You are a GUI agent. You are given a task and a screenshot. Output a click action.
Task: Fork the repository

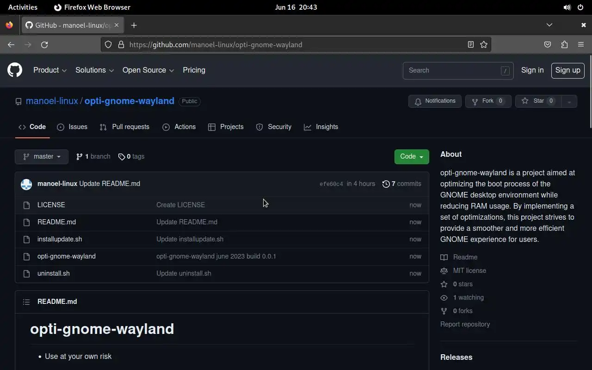[x=488, y=101]
